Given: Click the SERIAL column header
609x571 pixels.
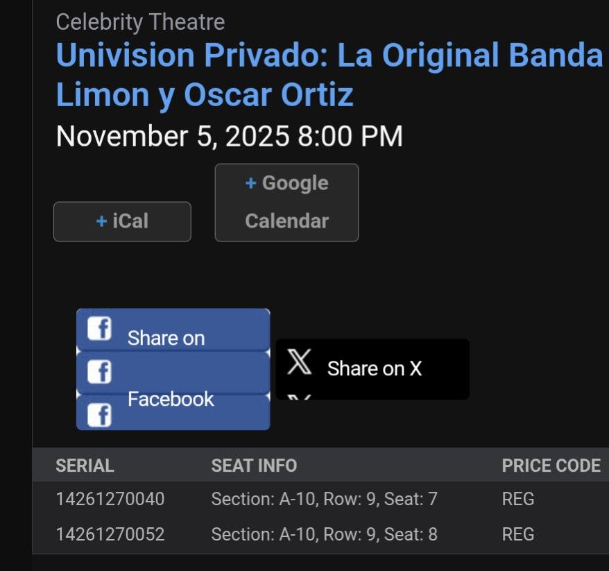Looking at the screenshot, I should pos(85,466).
